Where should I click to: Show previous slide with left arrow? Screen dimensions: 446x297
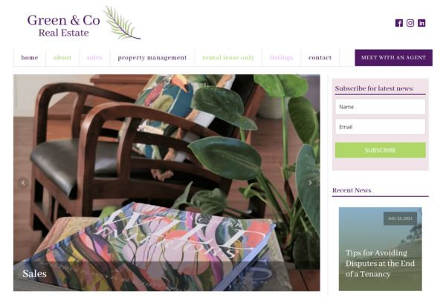[x=23, y=183]
